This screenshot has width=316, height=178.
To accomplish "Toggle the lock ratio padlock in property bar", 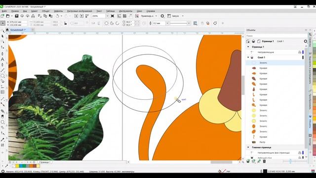I will 65,23.
